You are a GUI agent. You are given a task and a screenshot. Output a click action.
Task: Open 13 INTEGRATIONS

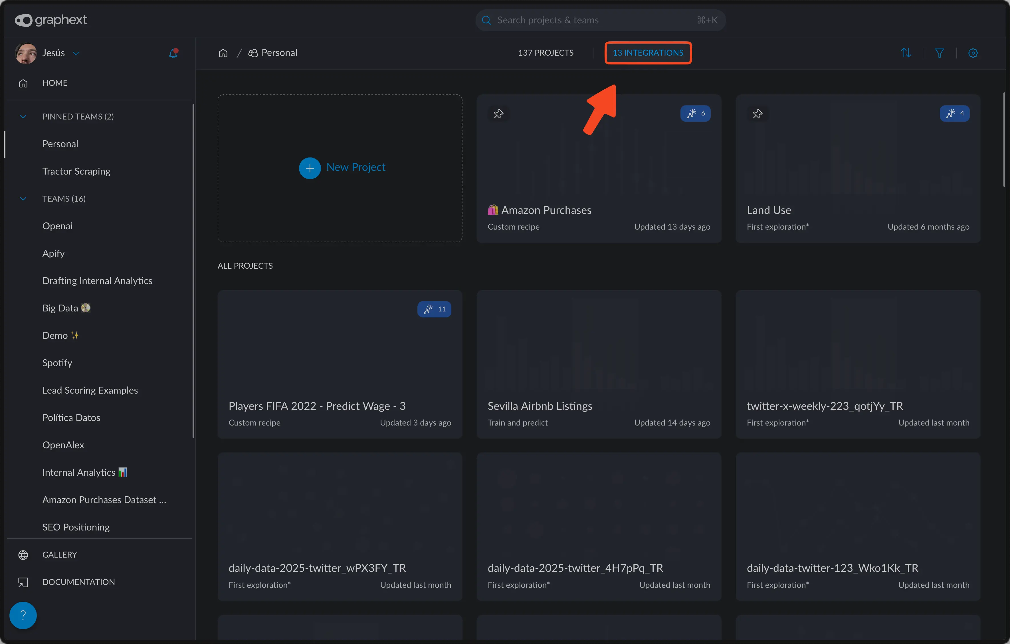click(x=648, y=53)
